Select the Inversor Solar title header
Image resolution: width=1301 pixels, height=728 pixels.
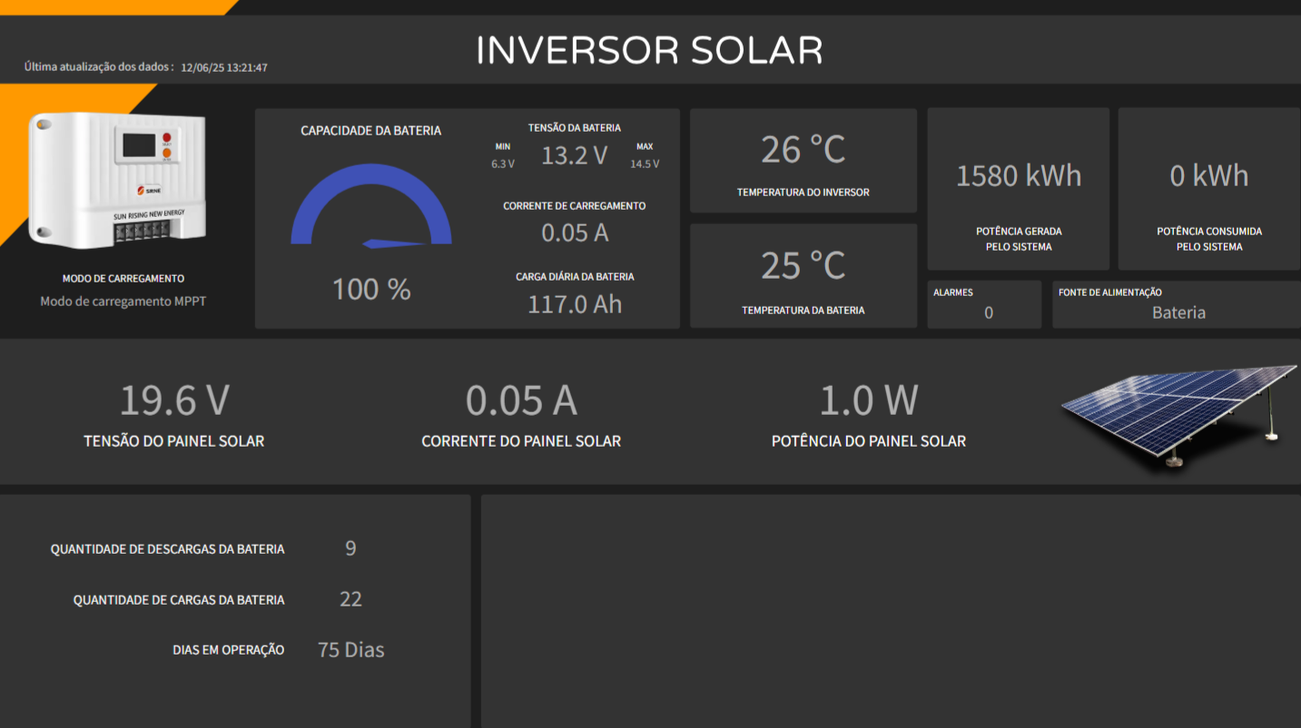point(650,50)
